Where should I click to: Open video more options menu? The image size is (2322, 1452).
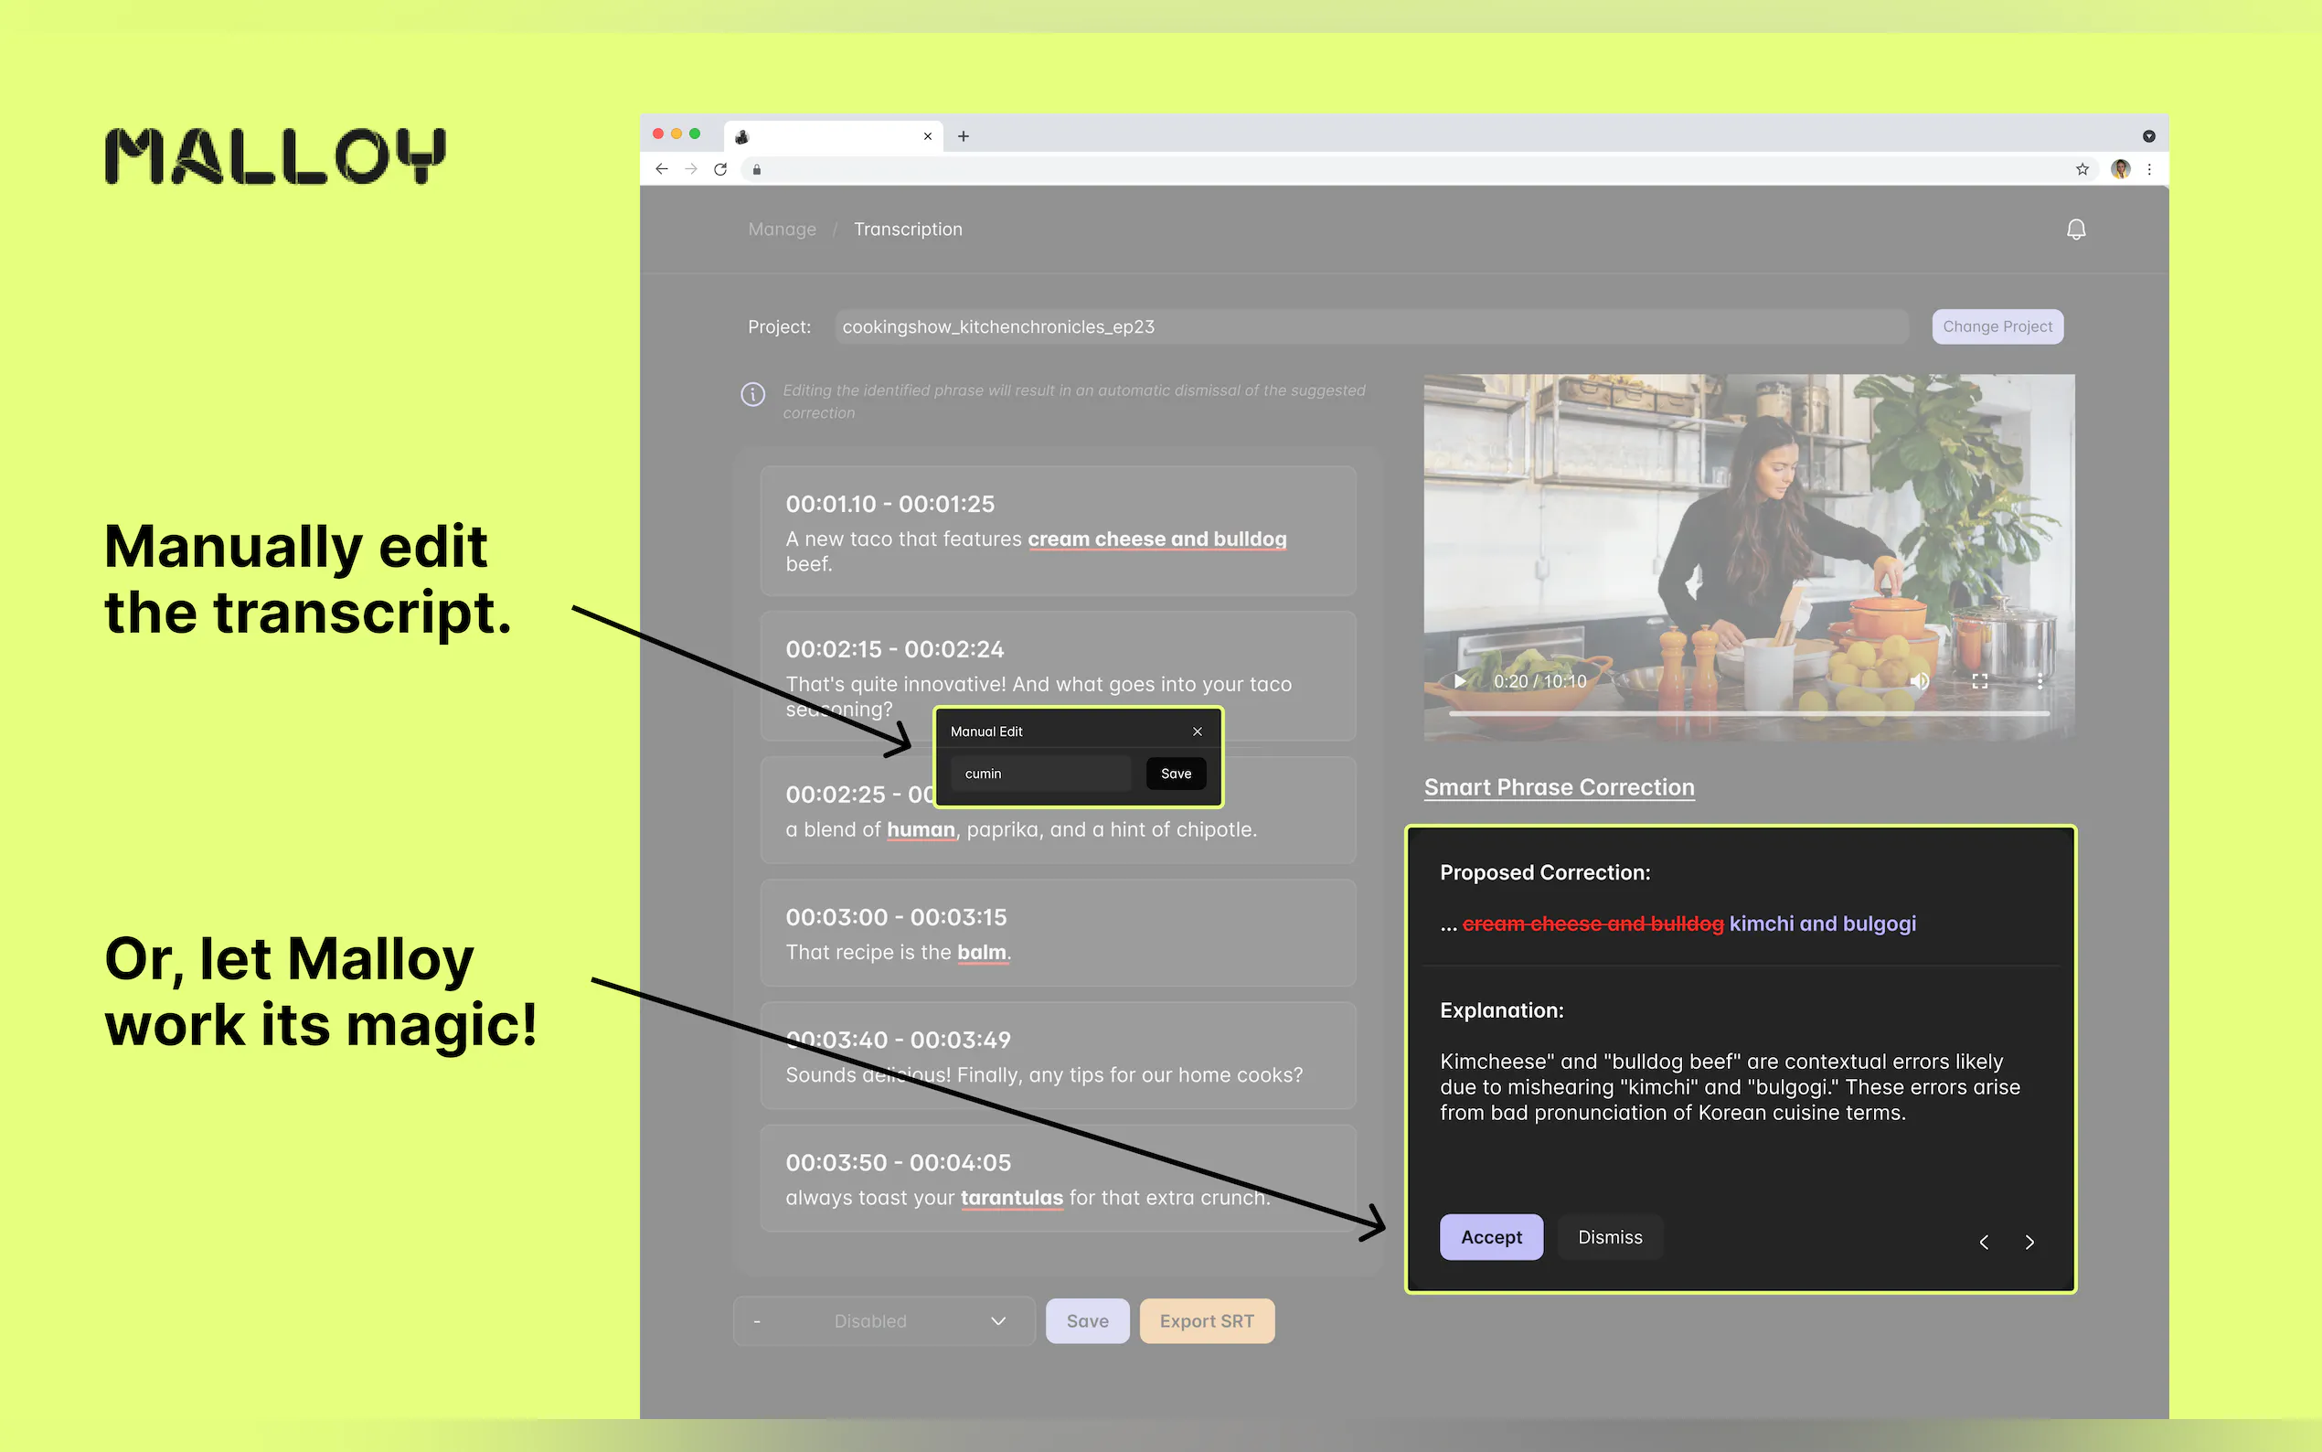2040,681
